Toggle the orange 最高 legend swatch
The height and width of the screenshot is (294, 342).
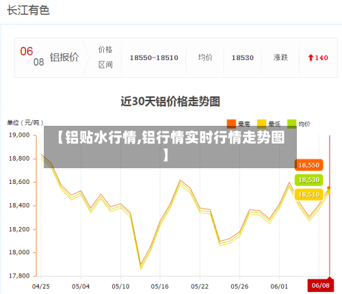pyautogui.click(x=231, y=124)
